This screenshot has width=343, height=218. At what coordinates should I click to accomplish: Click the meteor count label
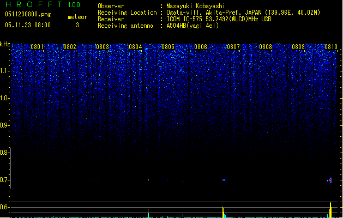77,17
